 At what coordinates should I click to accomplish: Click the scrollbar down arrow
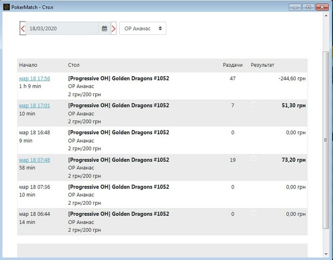pyautogui.click(x=326, y=254)
